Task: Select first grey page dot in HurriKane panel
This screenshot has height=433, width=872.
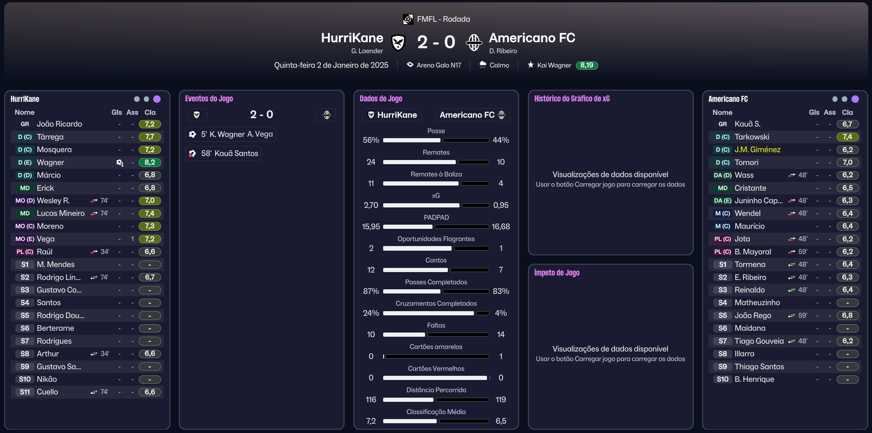Action: [137, 99]
